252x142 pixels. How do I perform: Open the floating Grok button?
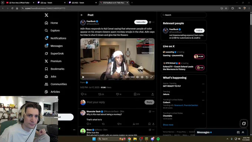tap(244, 123)
